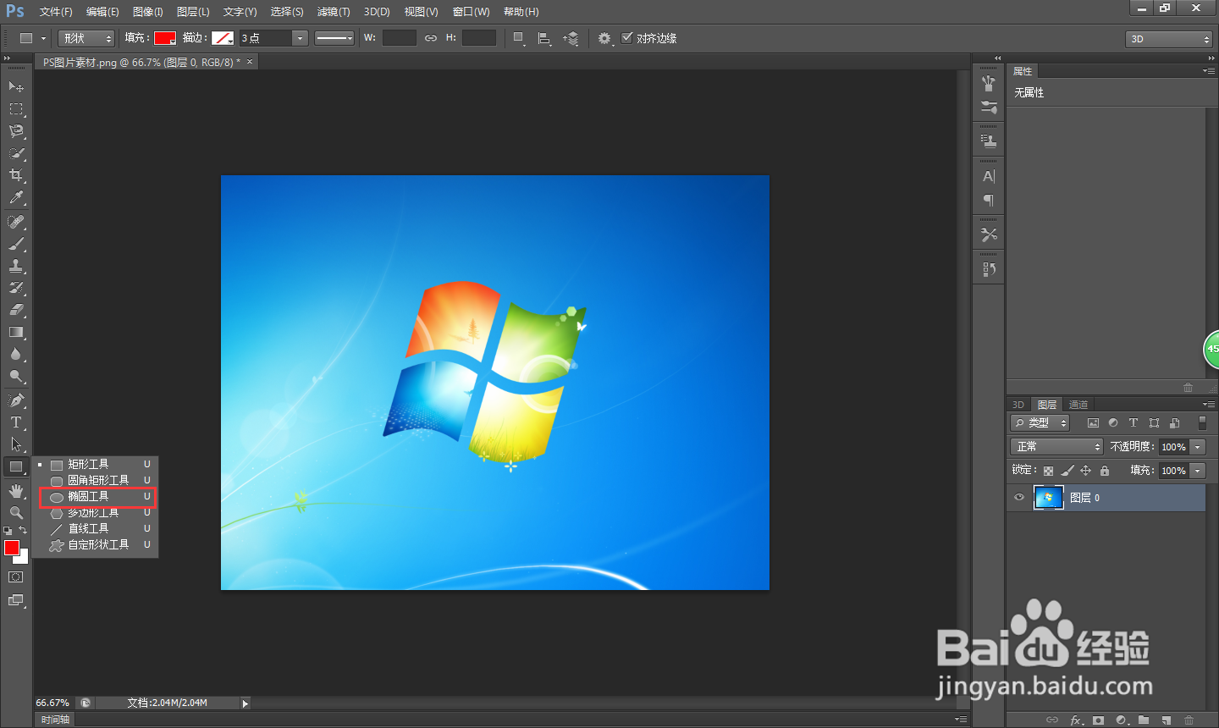Open the tool preset picker
The height and width of the screenshot is (728, 1219).
point(32,38)
